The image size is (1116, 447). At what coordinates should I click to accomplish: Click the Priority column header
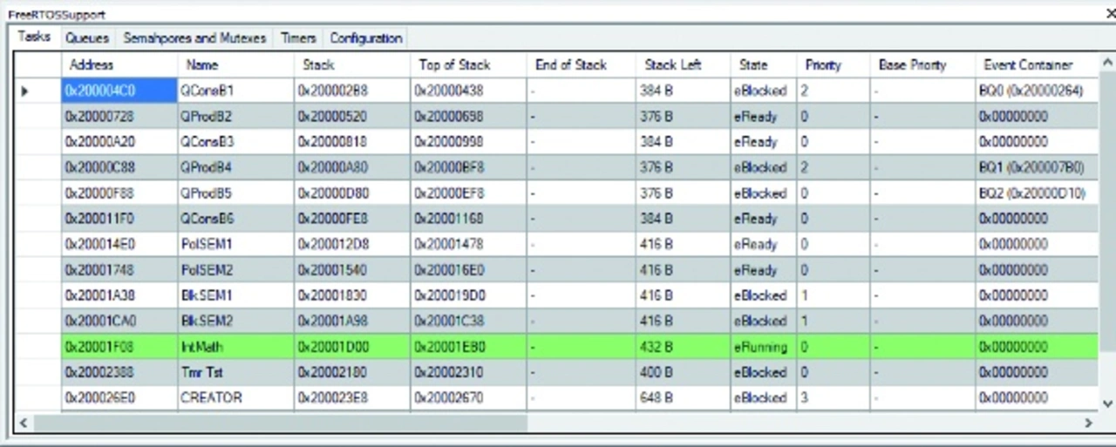point(823,64)
